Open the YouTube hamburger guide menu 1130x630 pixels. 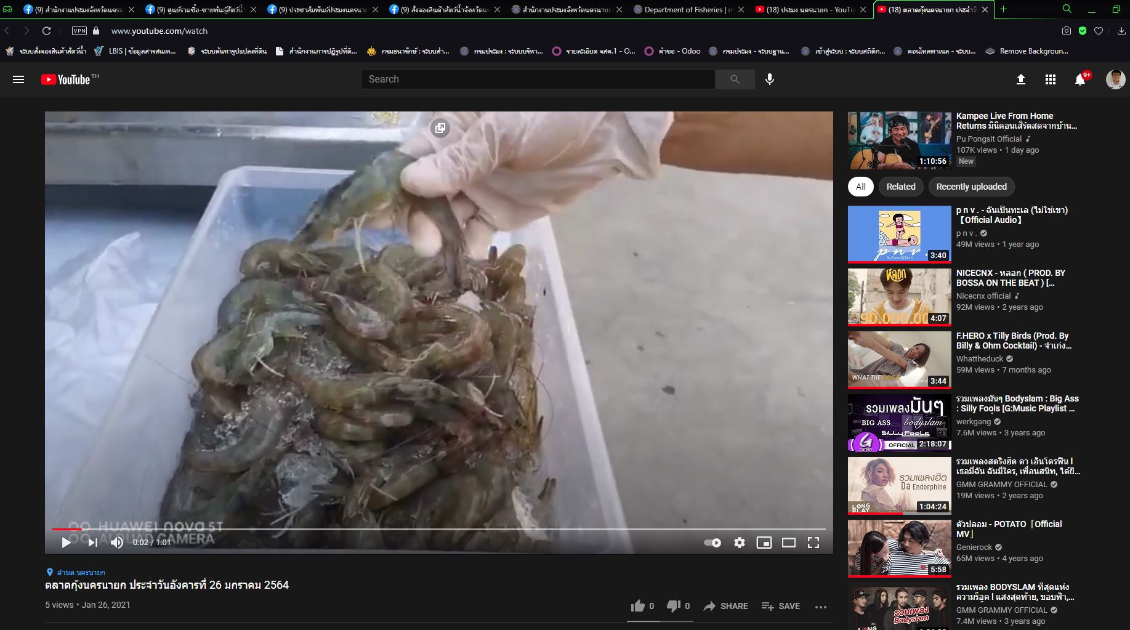click(x=18, y=79)
